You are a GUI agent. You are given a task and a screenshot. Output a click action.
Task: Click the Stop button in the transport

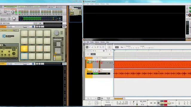[x=158, y=103]
